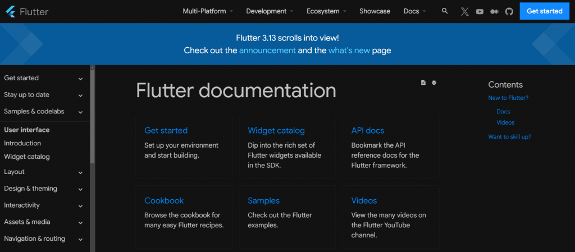Open the Videos card link
Screen dimensions: 575x252
(x=364, y=200)
